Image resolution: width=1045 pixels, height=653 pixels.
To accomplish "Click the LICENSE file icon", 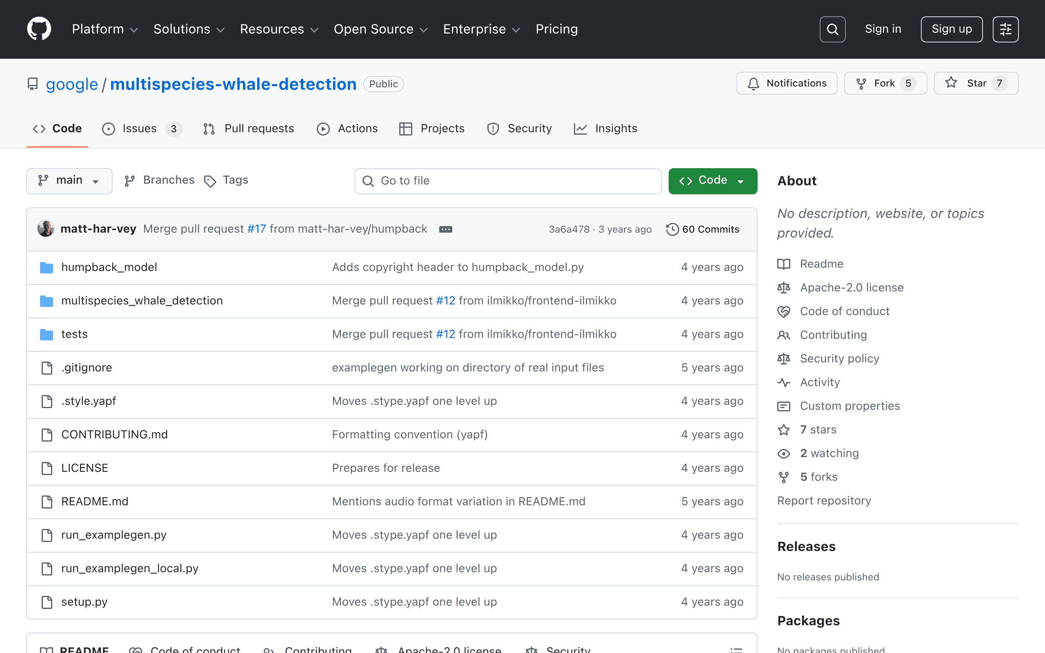I will tap(47, 468).
